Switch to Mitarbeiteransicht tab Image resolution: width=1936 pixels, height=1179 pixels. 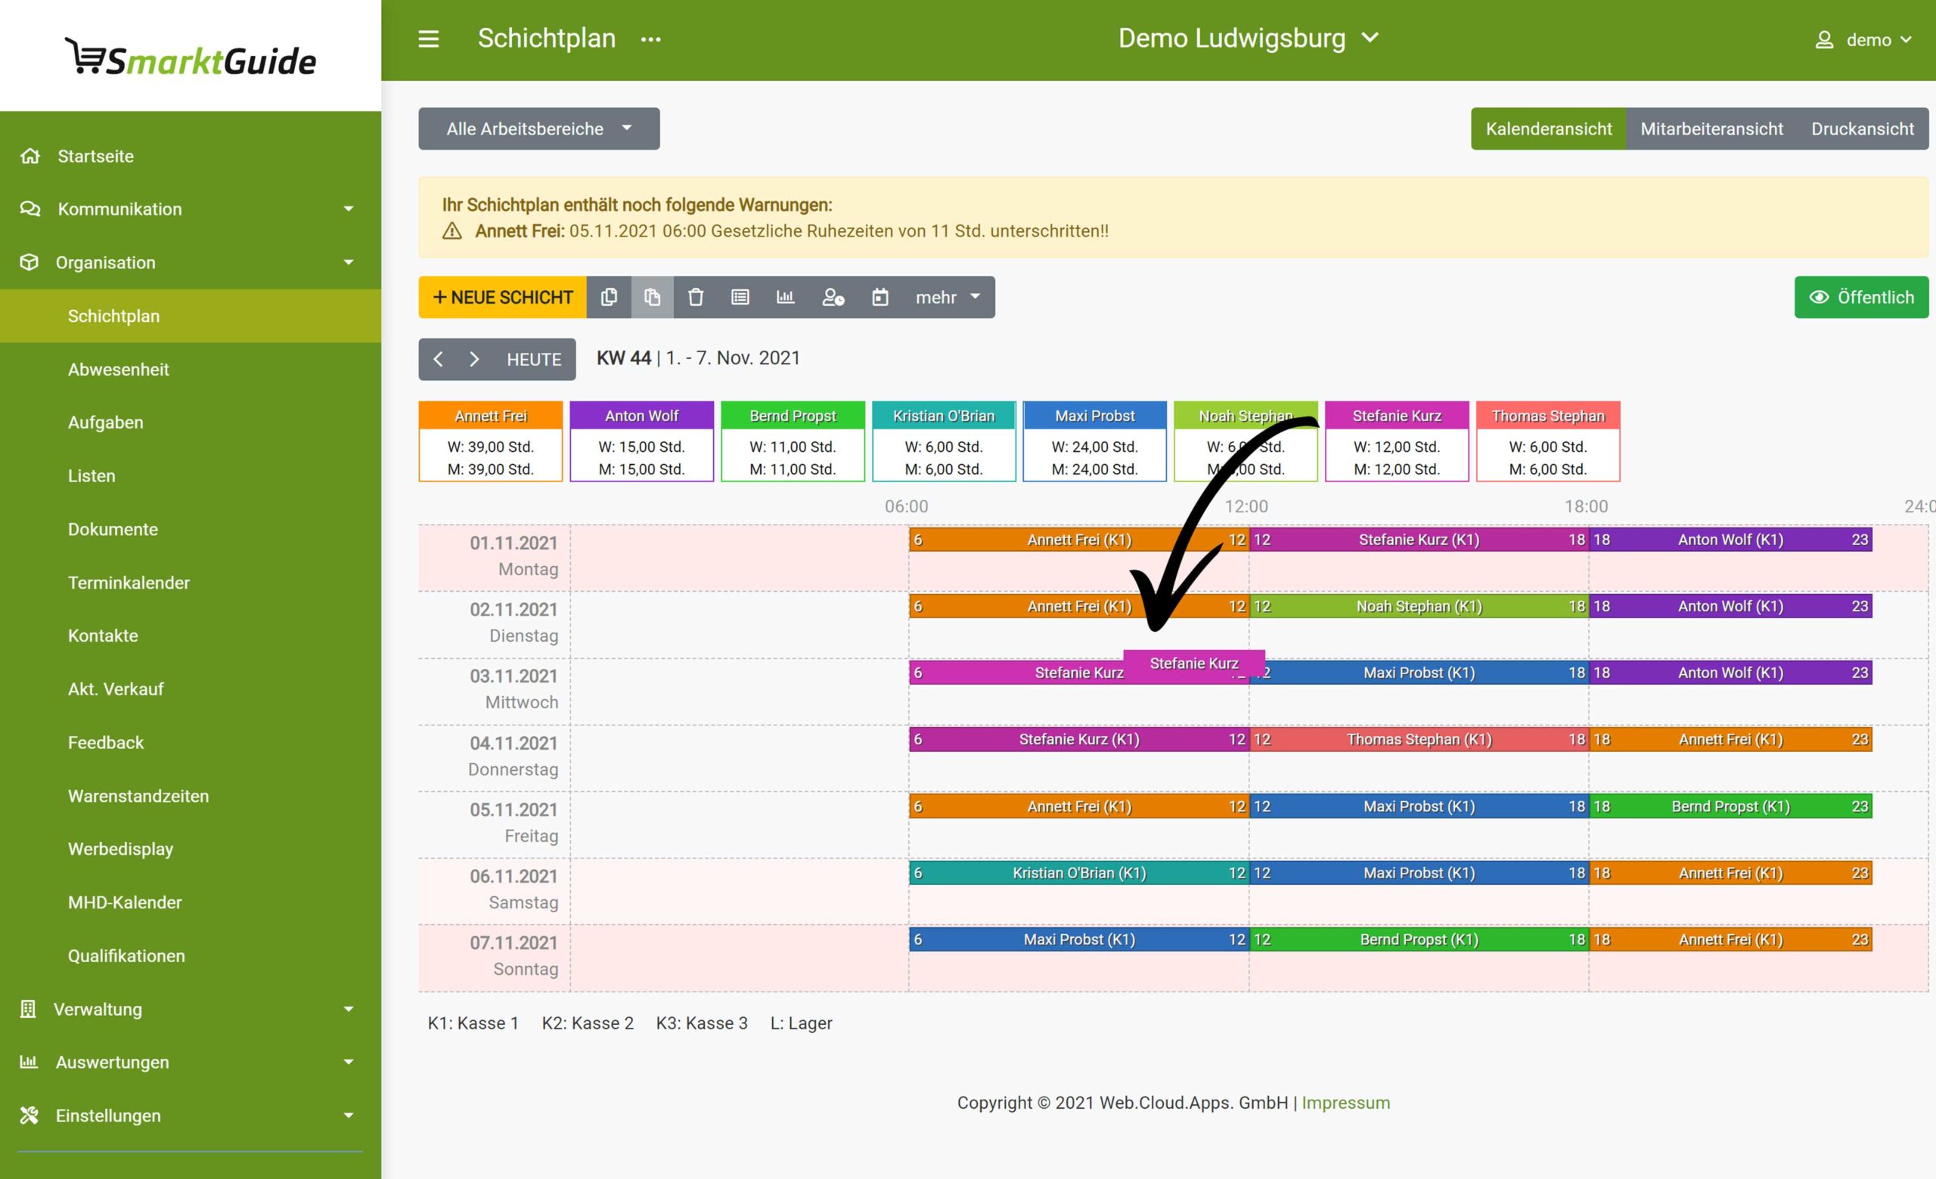[1711, 128]
